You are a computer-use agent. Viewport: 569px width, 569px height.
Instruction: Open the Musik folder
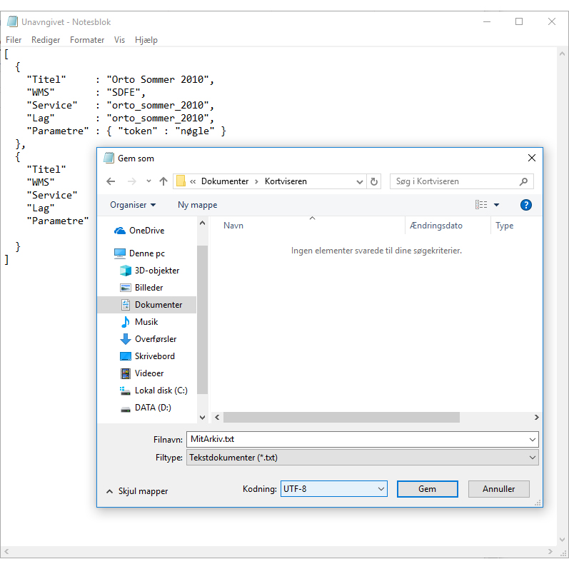pos(146,322)
